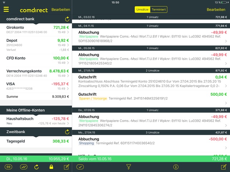Tap the Saldo vom 10.05.16 bar

point(151,159)
